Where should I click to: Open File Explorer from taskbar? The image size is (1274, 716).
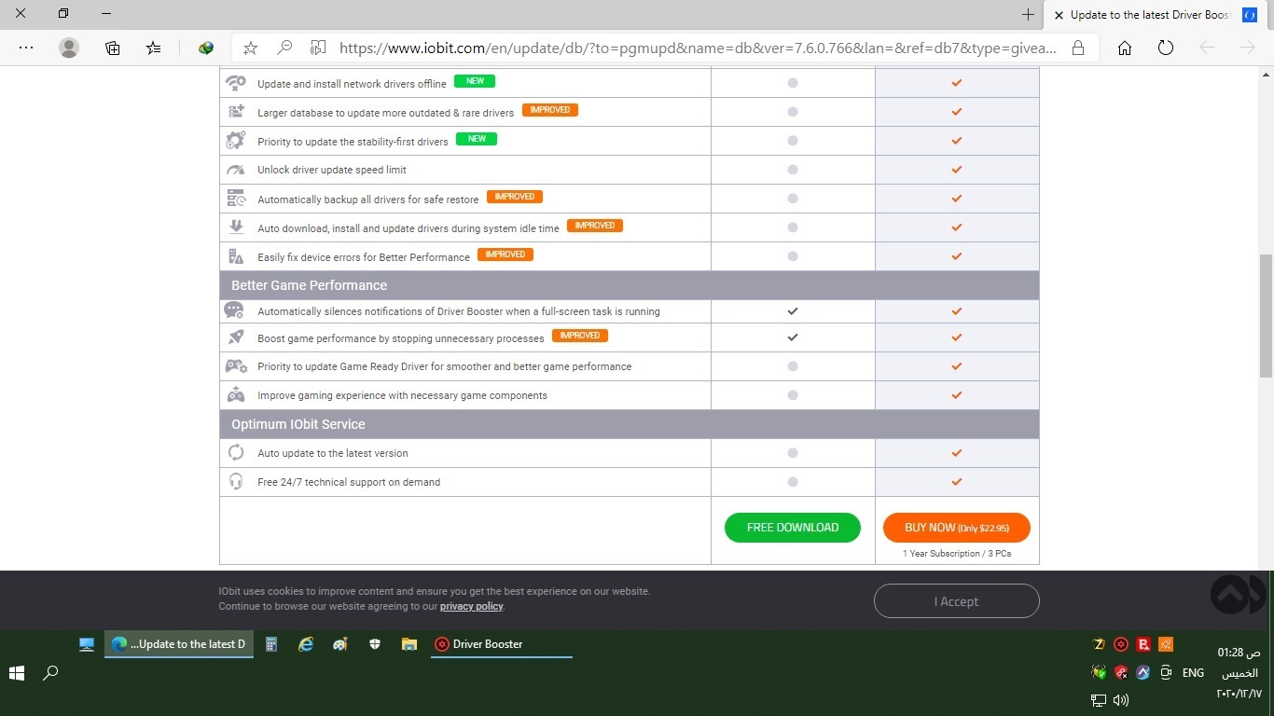coord(409,644)
